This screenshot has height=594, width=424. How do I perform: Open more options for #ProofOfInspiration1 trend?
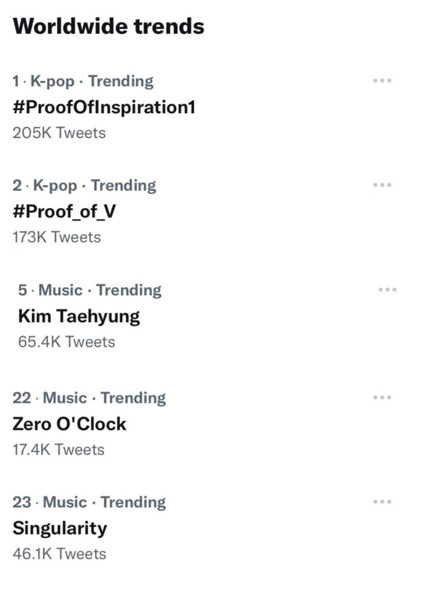pyautogui.click(x=382, y=81)
